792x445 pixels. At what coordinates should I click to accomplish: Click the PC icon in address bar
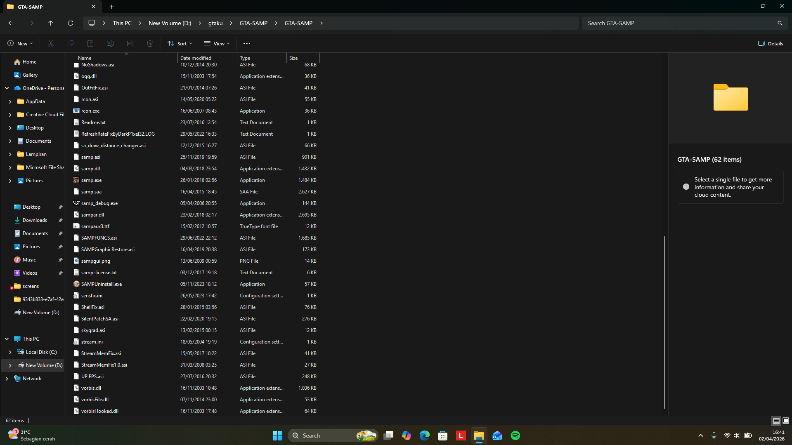click(x=92, y=23)
